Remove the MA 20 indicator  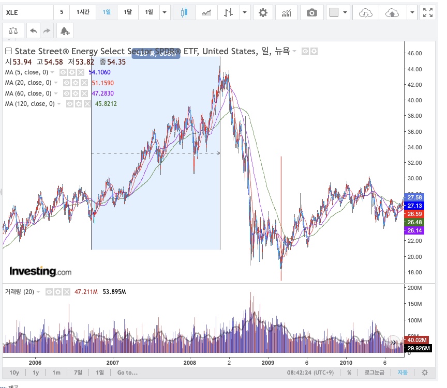click(x=84, y=83)
